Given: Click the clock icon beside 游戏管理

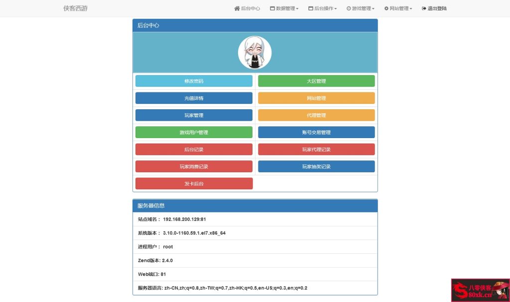Looking at the screenshot, I should coord(348,8).
